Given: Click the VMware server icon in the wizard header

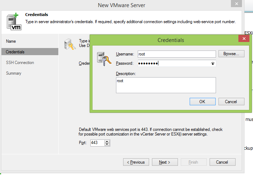Looking at the screenshot, I should tap(14, 21).
